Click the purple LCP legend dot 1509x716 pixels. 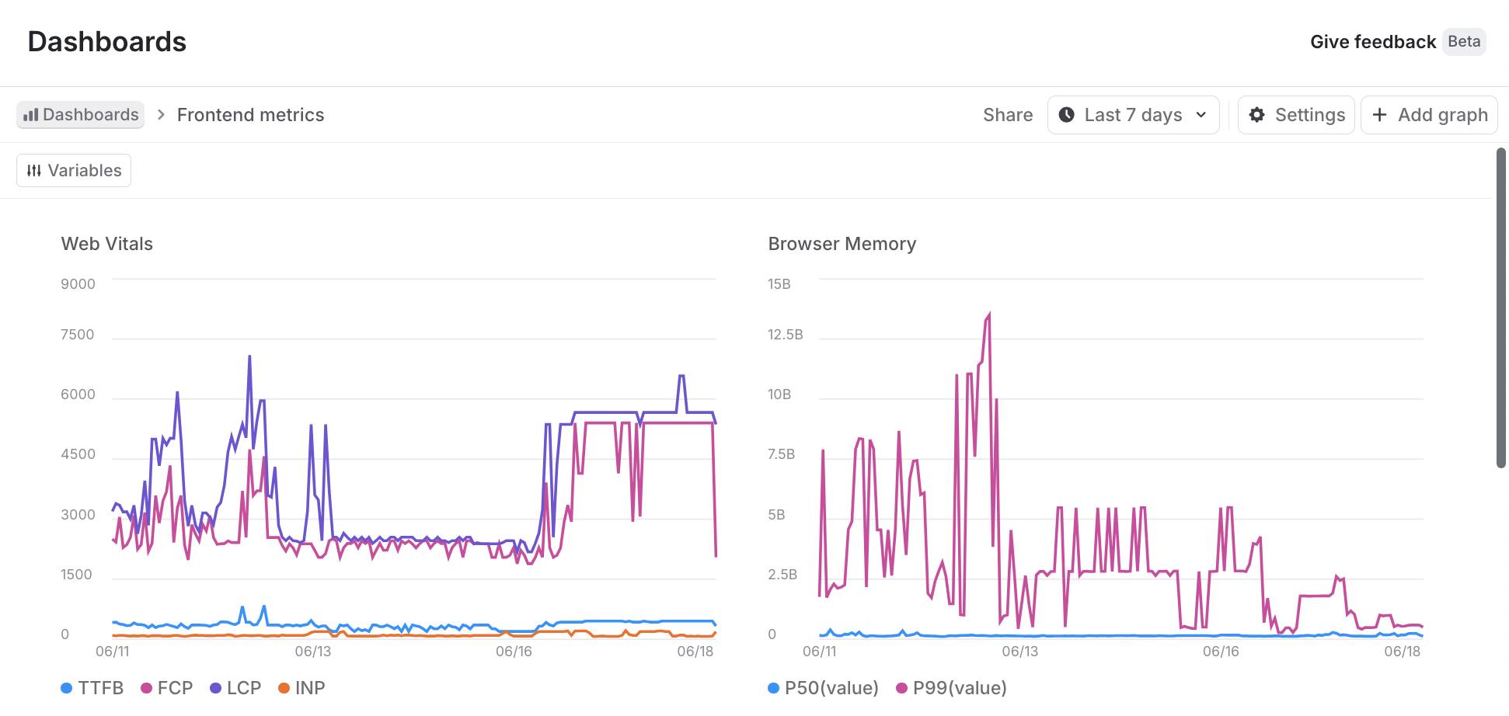(215, 688)
